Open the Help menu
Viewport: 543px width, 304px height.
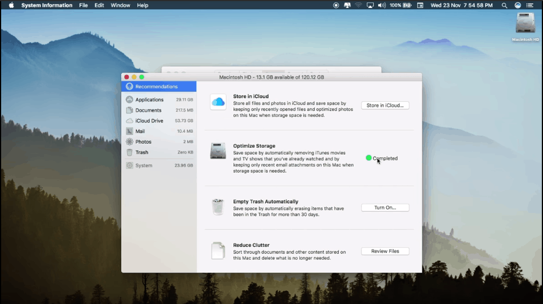(142, 5)
